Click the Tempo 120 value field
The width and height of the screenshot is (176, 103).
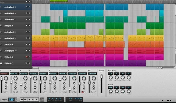pyautogui.click(x=11, y=99)
